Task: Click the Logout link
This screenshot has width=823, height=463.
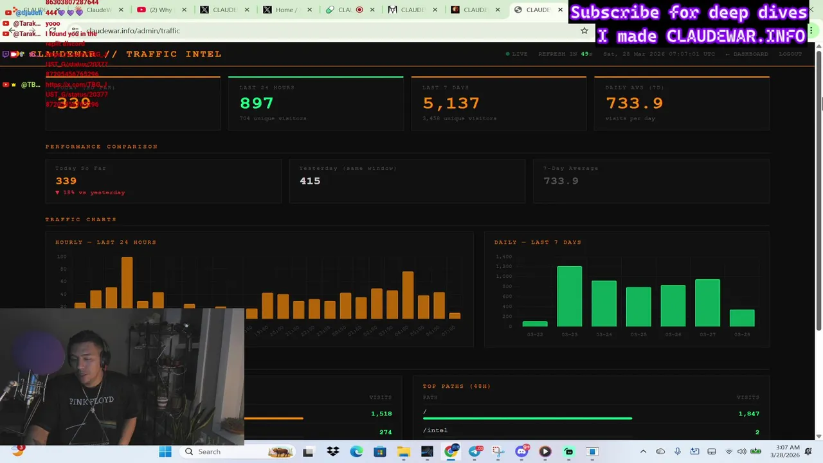Action: [x=790, y=54]
